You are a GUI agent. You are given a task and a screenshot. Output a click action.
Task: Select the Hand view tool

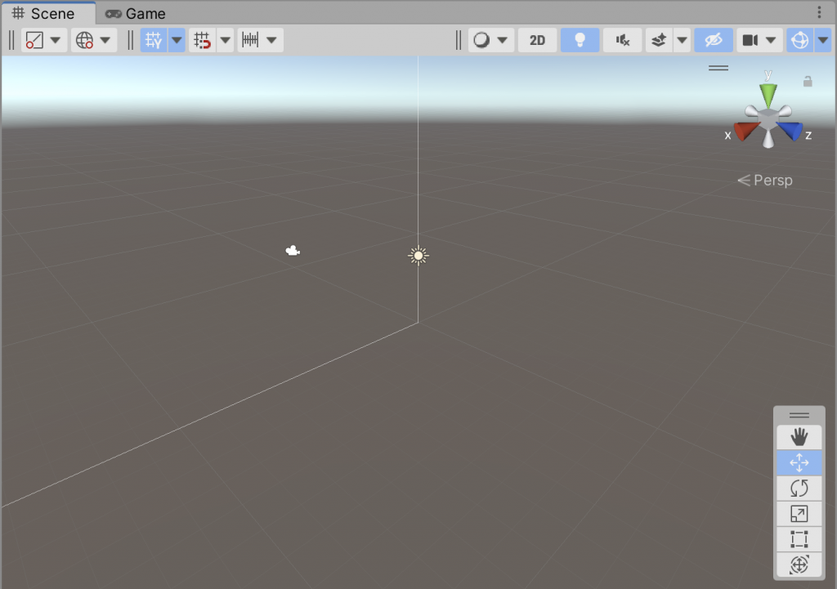(799, 437)
